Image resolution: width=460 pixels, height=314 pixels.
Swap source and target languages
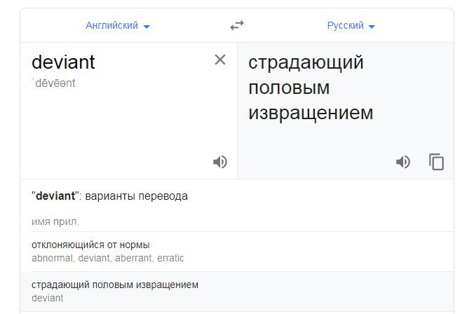tap(237, 26)
